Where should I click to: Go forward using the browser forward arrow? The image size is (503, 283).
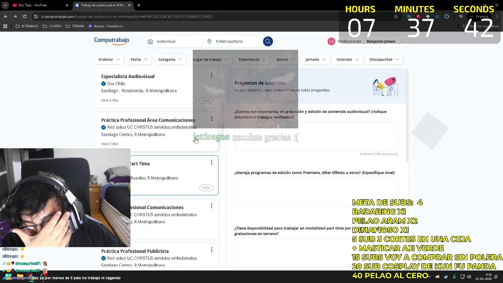tap(15, 17)
